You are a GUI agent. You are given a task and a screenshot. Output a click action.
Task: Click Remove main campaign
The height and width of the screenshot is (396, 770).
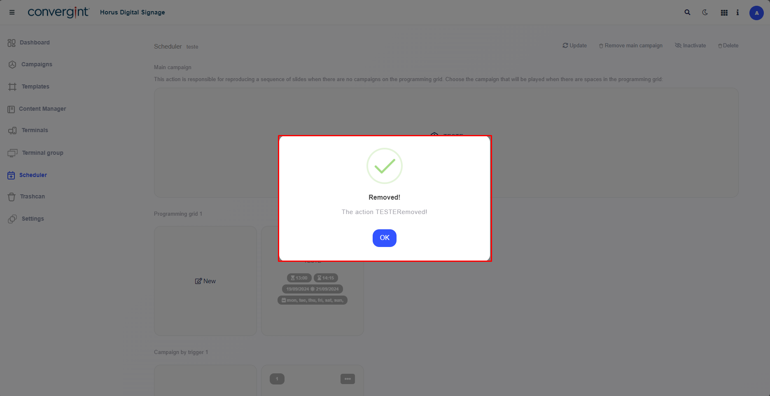tap(631, 46)
